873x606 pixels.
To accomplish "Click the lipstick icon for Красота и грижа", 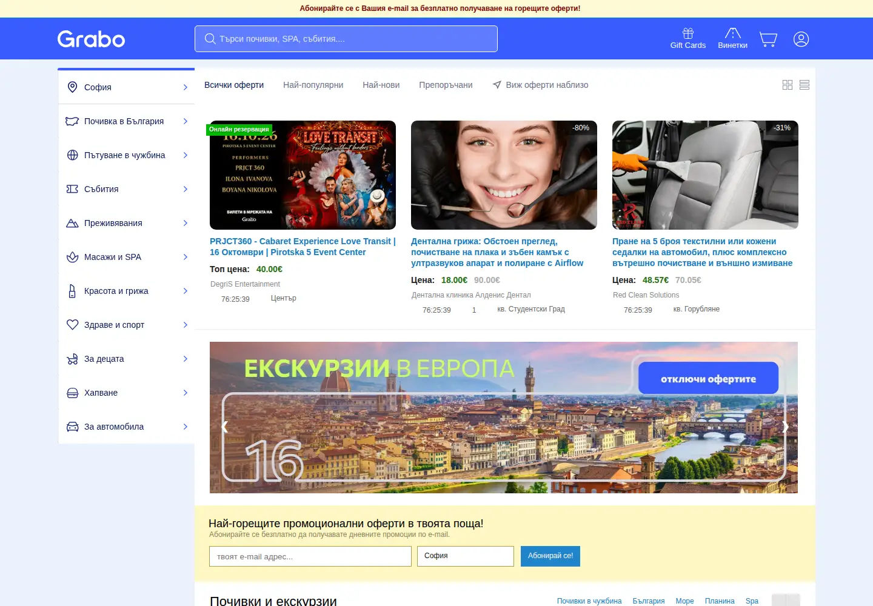I will pos(72,291).
